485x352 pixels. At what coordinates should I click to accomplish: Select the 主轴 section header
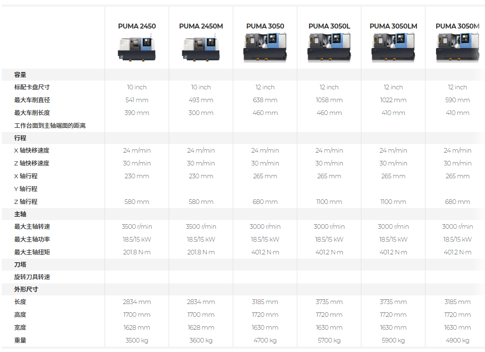(20, 214)
